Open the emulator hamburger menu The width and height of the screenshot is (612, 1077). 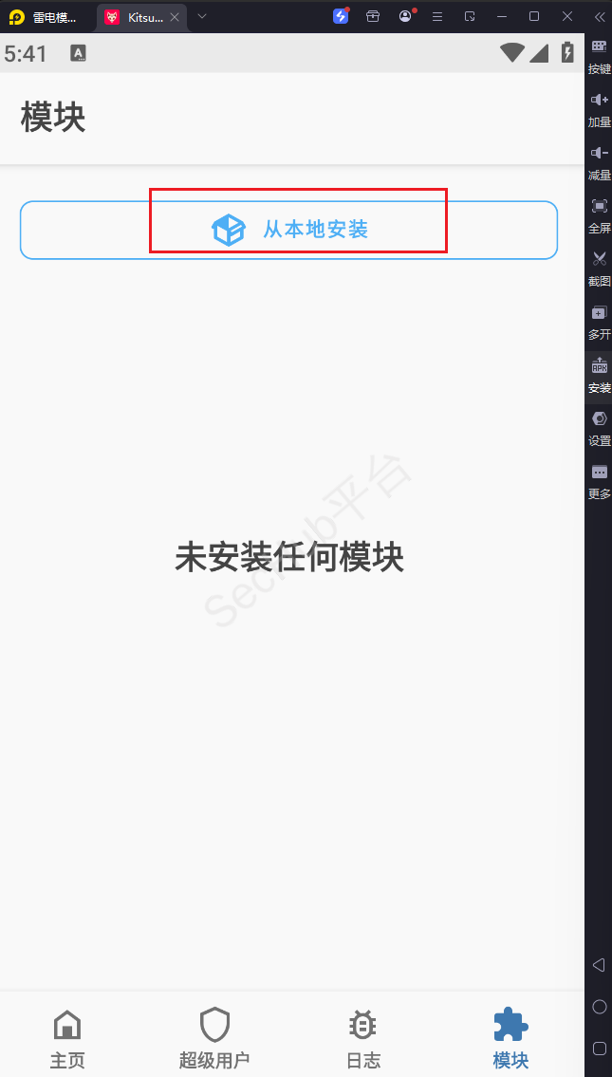[436, 16]
